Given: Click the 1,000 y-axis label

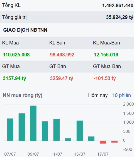Looking at the screenshot, I should point(128,122).
